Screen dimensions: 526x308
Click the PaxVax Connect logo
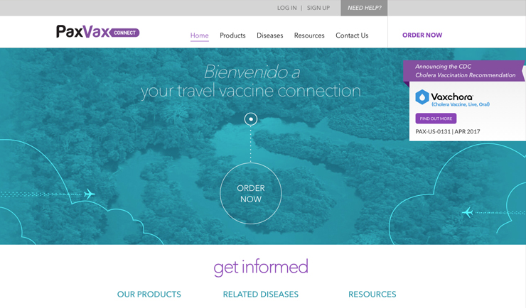tap(97, 32)
